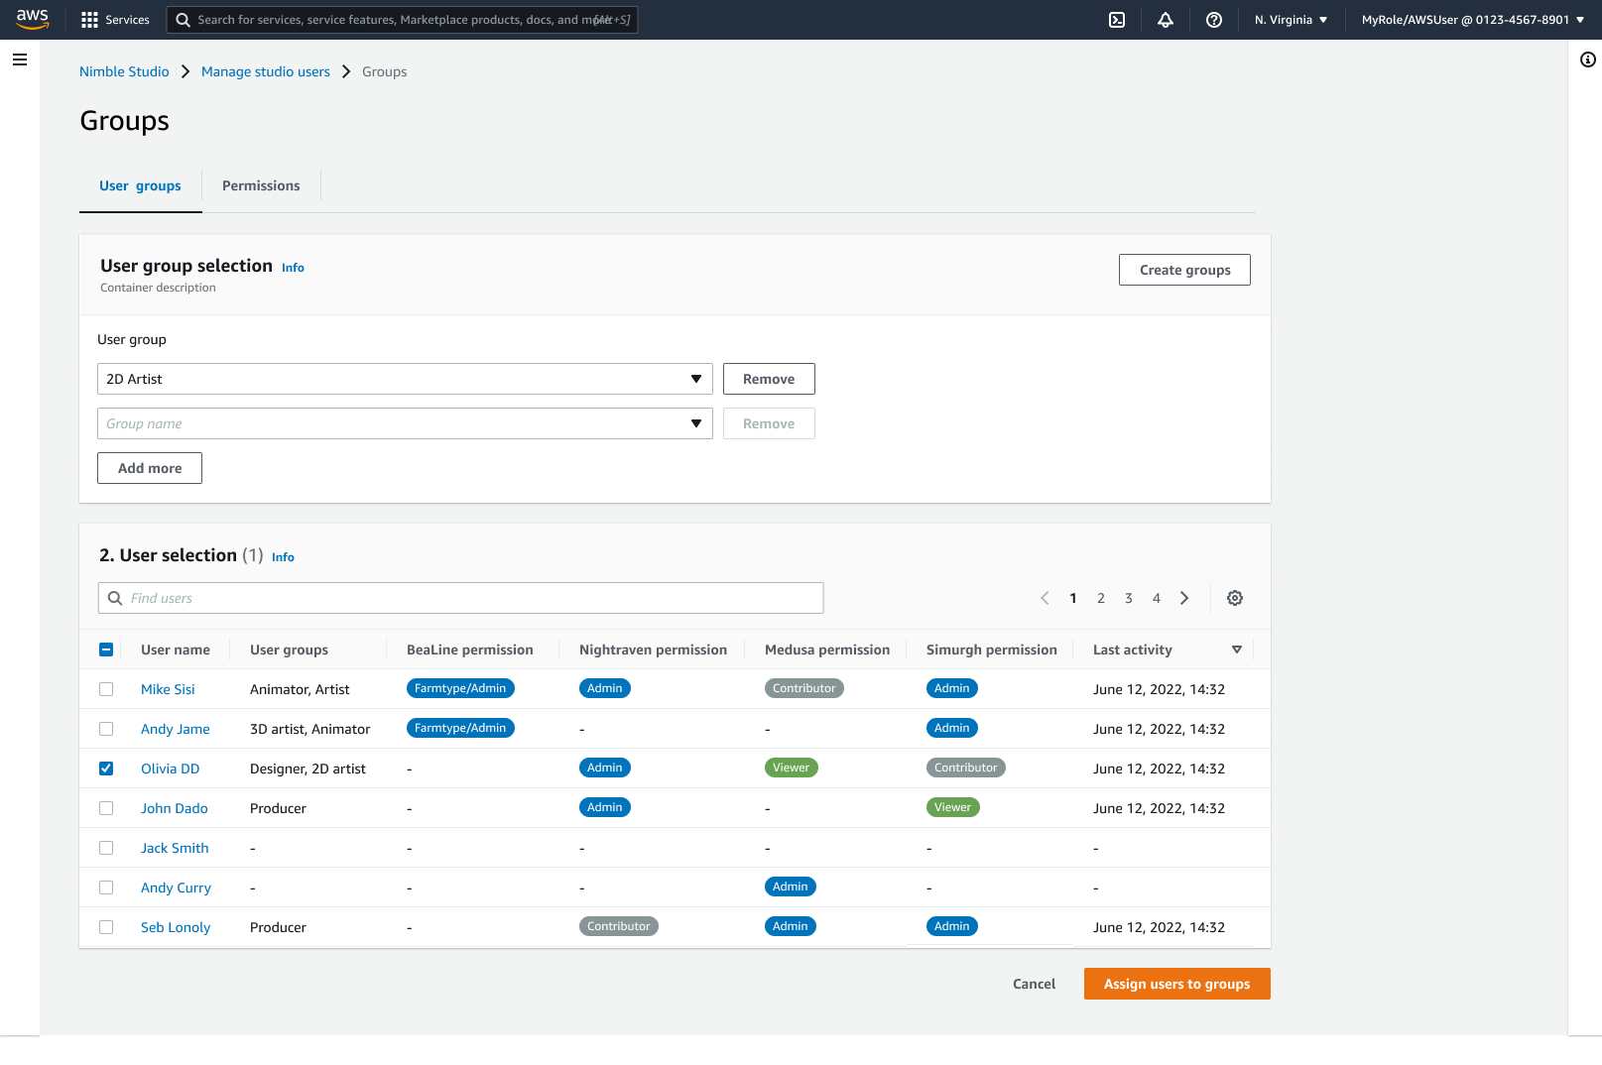This screenshot has height=1065, width=1602.
Task: Open the help question mark icon
Action: pos(1214,20)
